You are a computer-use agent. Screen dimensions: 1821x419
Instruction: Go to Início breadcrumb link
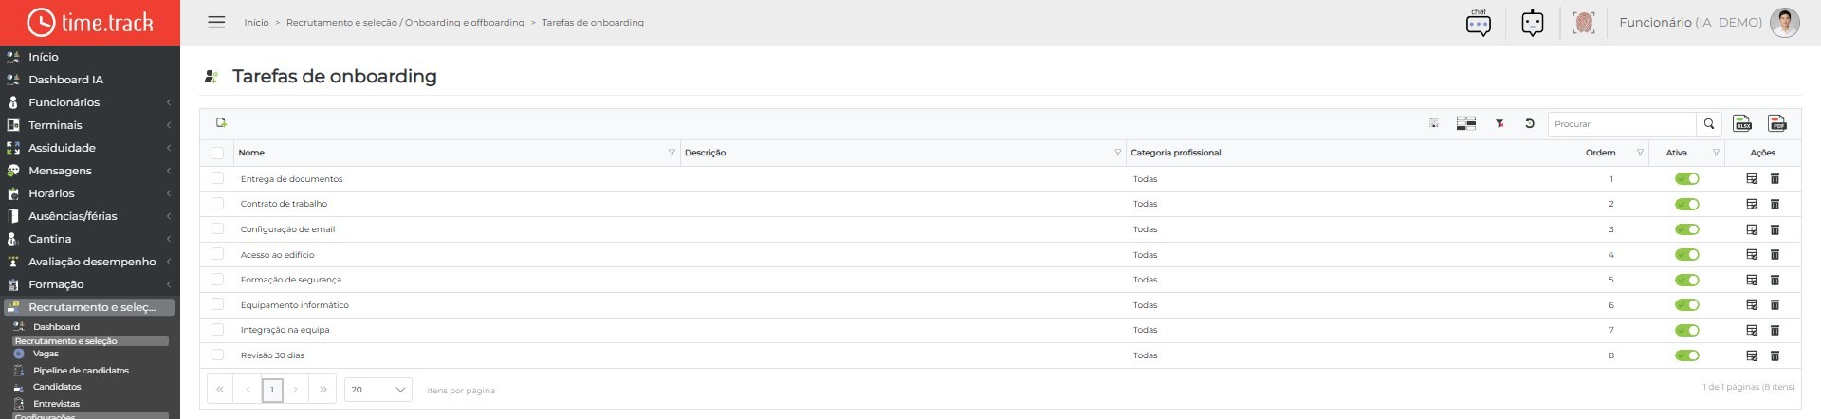click(256, 23)
